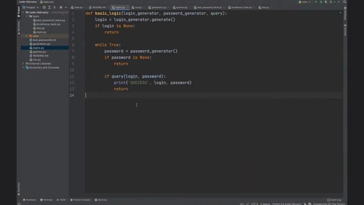Open Project panel settings gear
364x205 pixels.
61,7
